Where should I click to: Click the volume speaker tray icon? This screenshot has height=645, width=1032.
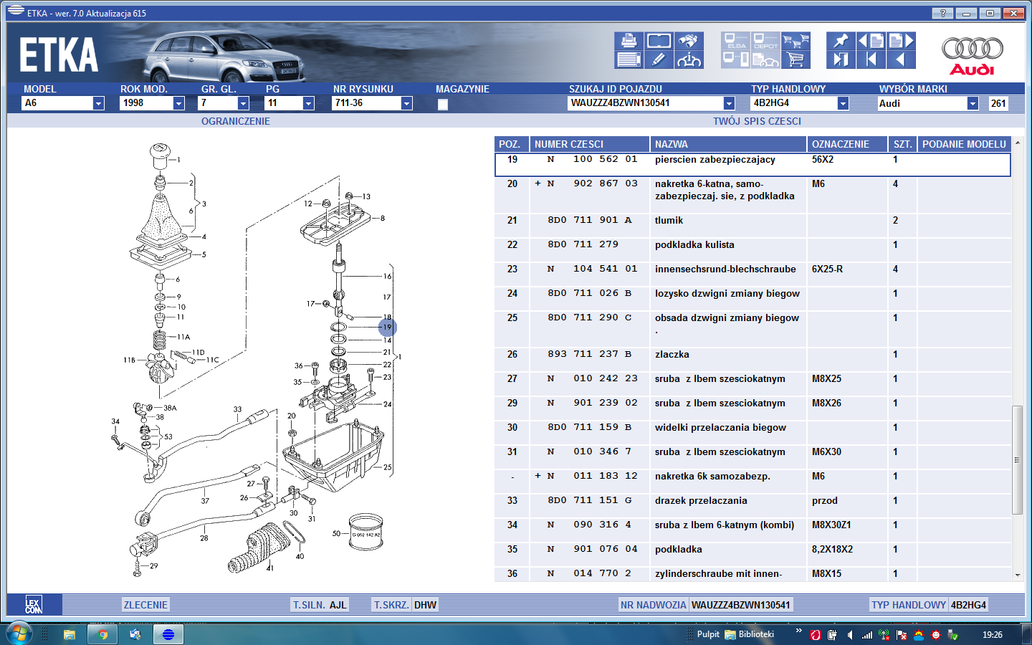click(x=850, y=635)
